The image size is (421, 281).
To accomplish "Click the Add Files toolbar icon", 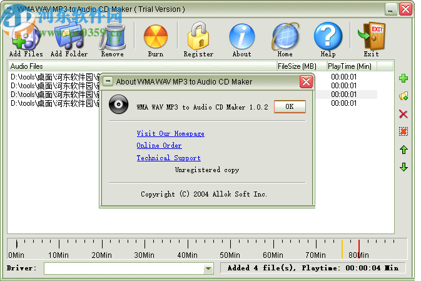I will point(26,37).
